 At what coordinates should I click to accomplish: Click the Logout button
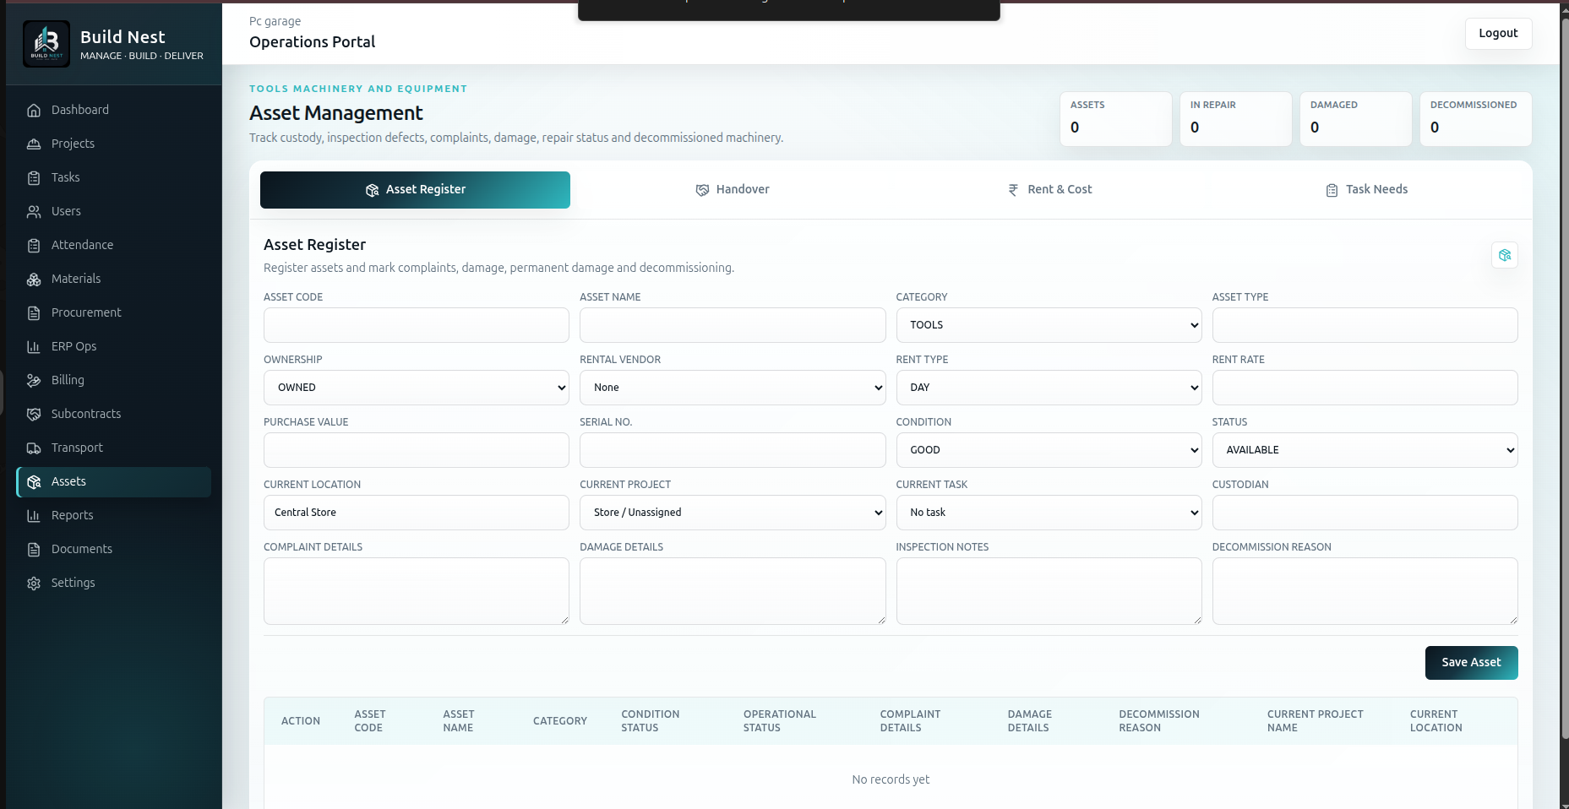coord(1498,34)
